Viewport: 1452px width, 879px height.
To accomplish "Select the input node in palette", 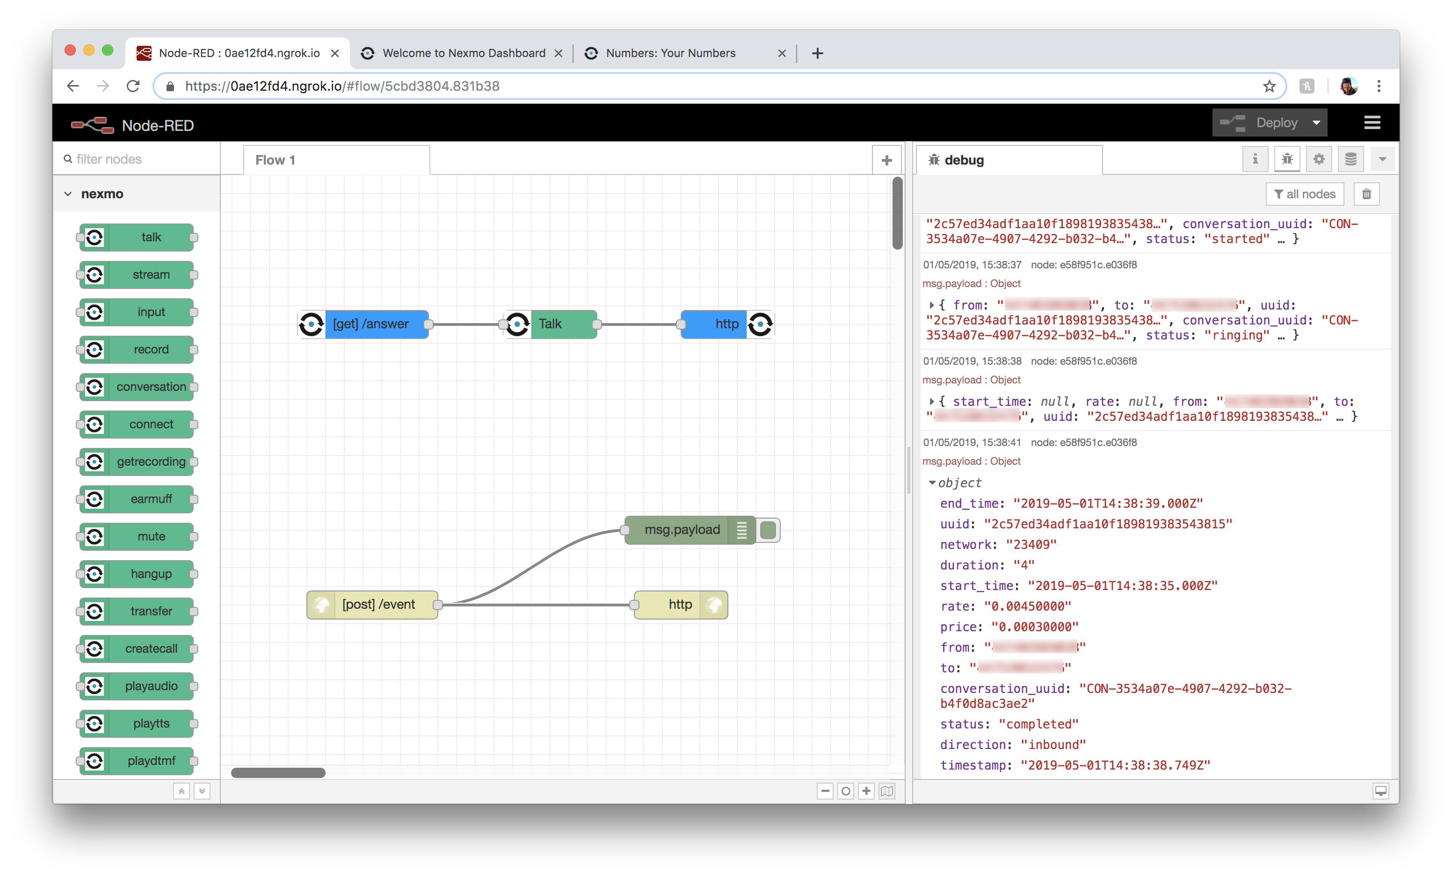I will pyautogui.click(x=137, y=312).
